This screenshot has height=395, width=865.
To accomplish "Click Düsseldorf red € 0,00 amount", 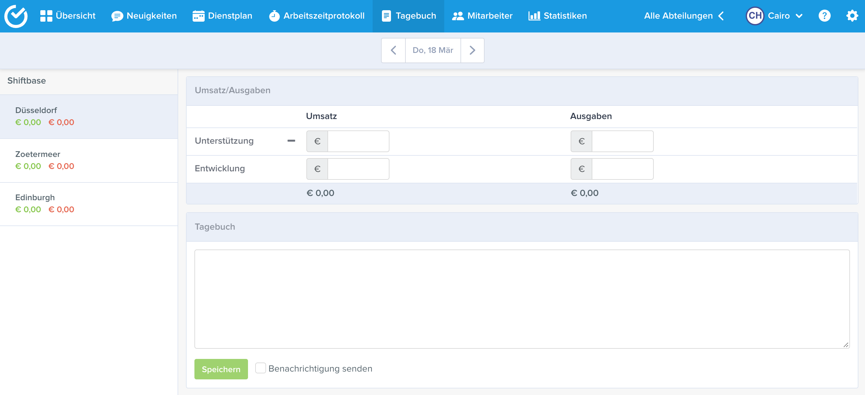I will (x=61, y=122).
